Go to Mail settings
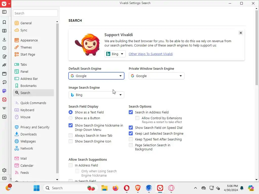The height and width of the screenshot is (194, 259). tap(24, 159)
